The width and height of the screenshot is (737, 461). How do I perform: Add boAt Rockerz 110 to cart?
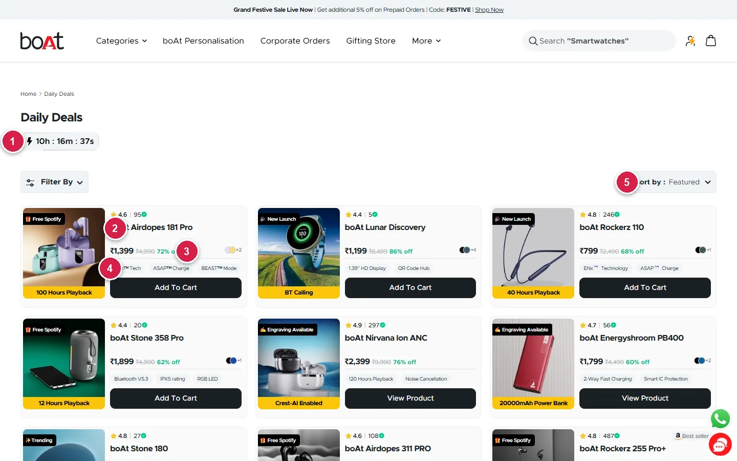645,287
